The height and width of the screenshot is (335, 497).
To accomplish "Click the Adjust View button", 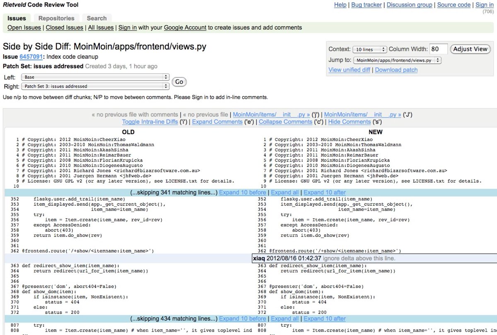I will pos(470,49).
